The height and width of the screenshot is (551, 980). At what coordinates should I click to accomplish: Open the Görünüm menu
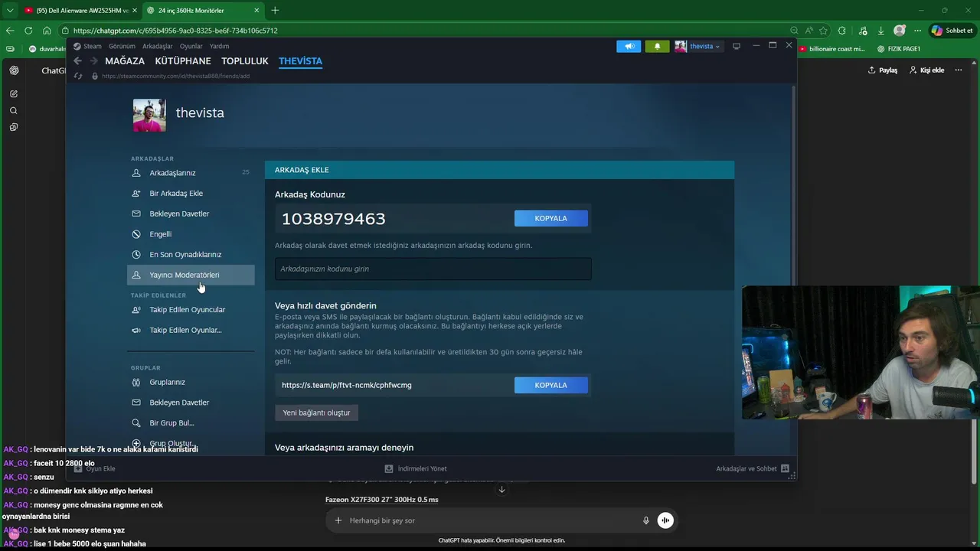pyautogui.click(x=122, y=46)
